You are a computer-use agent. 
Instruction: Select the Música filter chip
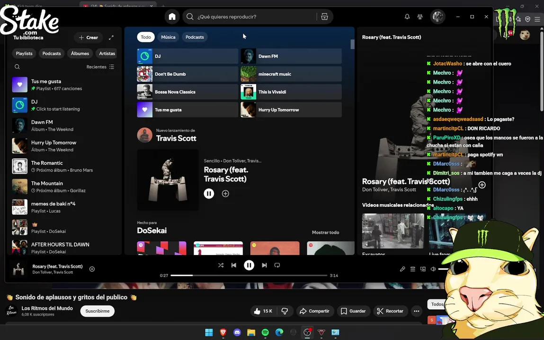[168, 37]
